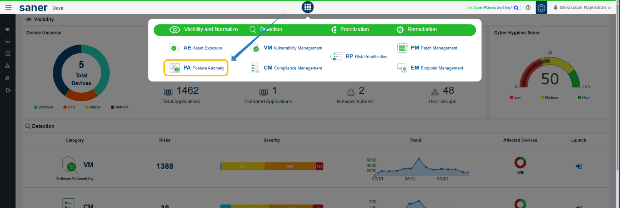
Task: Toggle Unix legend in Device Universe chart
Action: pos(69,107)
